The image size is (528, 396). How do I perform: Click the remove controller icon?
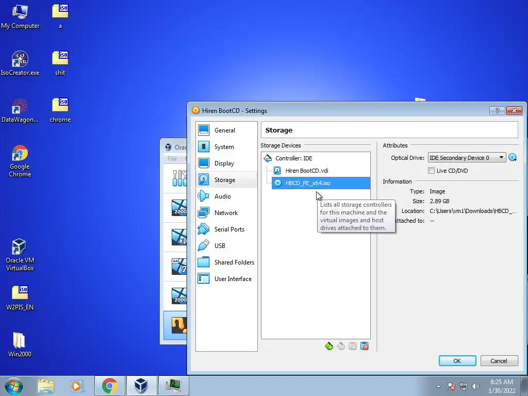341,346
